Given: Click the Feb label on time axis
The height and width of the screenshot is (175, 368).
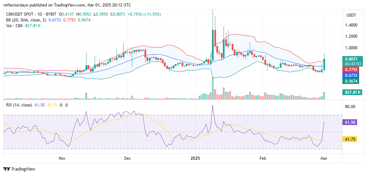Looking at the screenshot, I should pyautogui.click(x=262, y=158).
